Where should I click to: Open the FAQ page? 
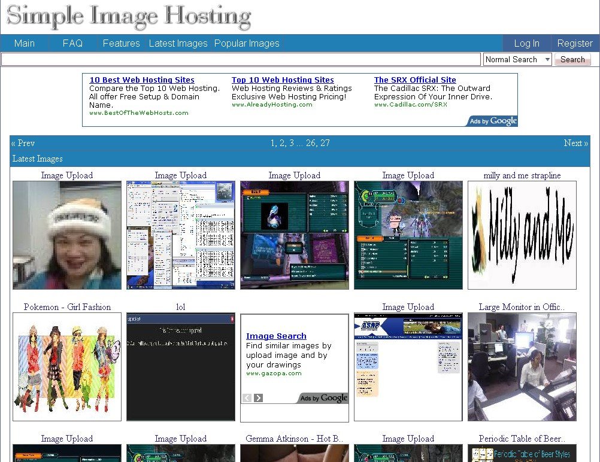tap(72, 43)
